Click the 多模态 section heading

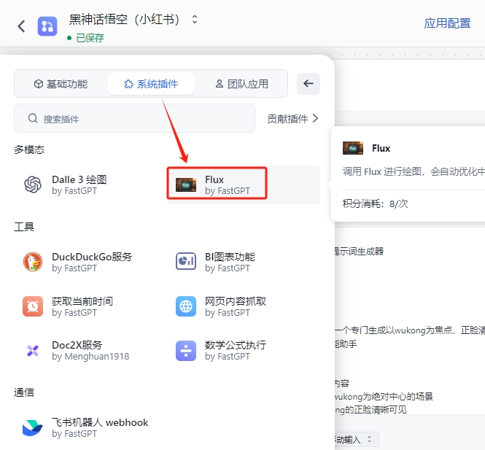point(29,150)
